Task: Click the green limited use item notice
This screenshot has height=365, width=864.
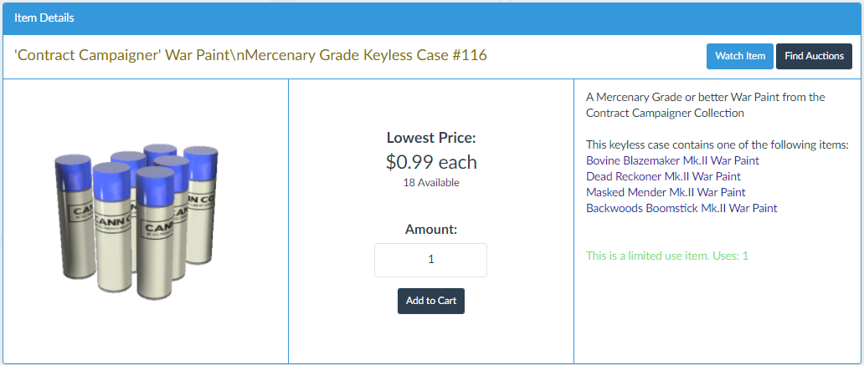Action: [666, 256]
